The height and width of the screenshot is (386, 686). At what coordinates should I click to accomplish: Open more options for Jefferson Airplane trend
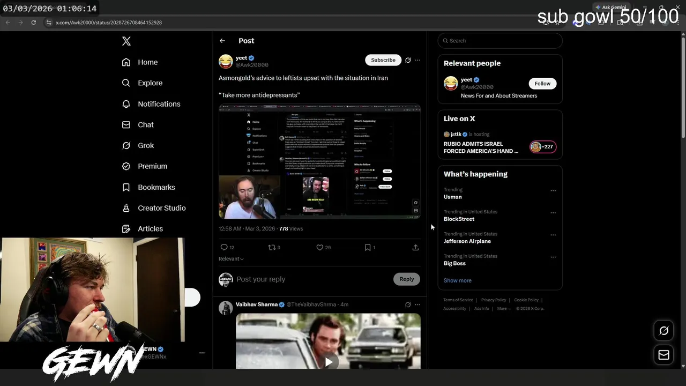[553, 235]
